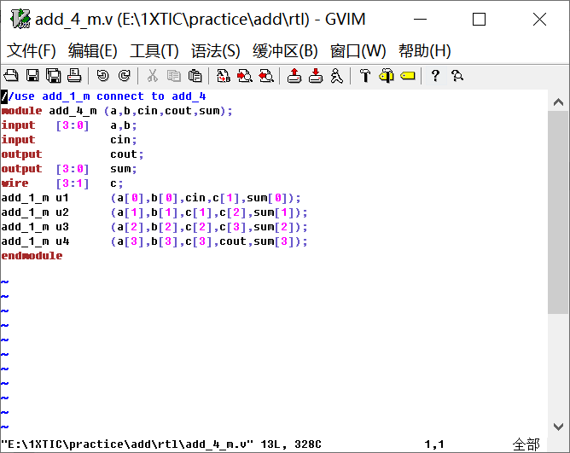Maximize the GVIM window

[479, 19]
